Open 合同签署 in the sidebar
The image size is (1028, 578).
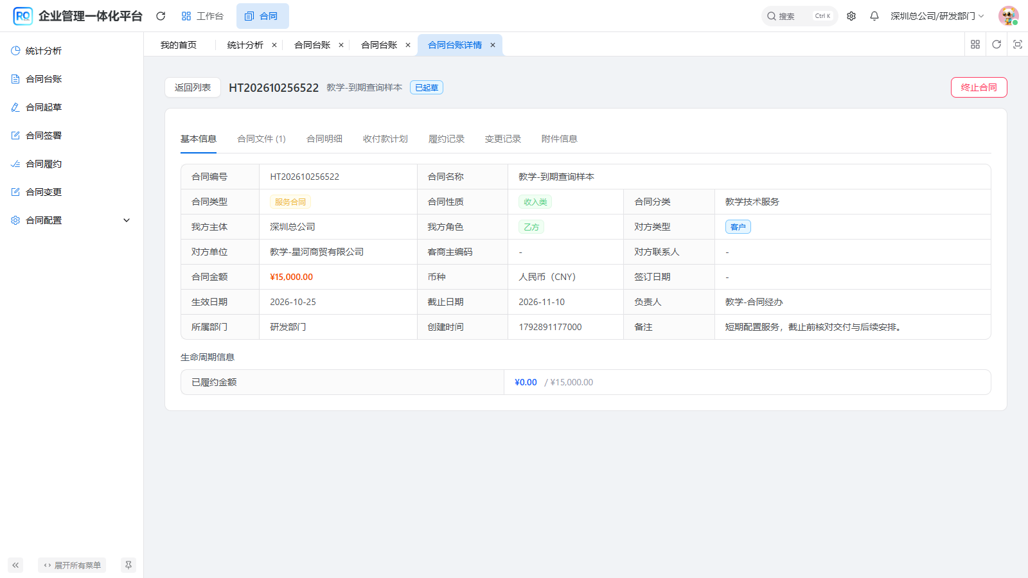coord(71,136)
